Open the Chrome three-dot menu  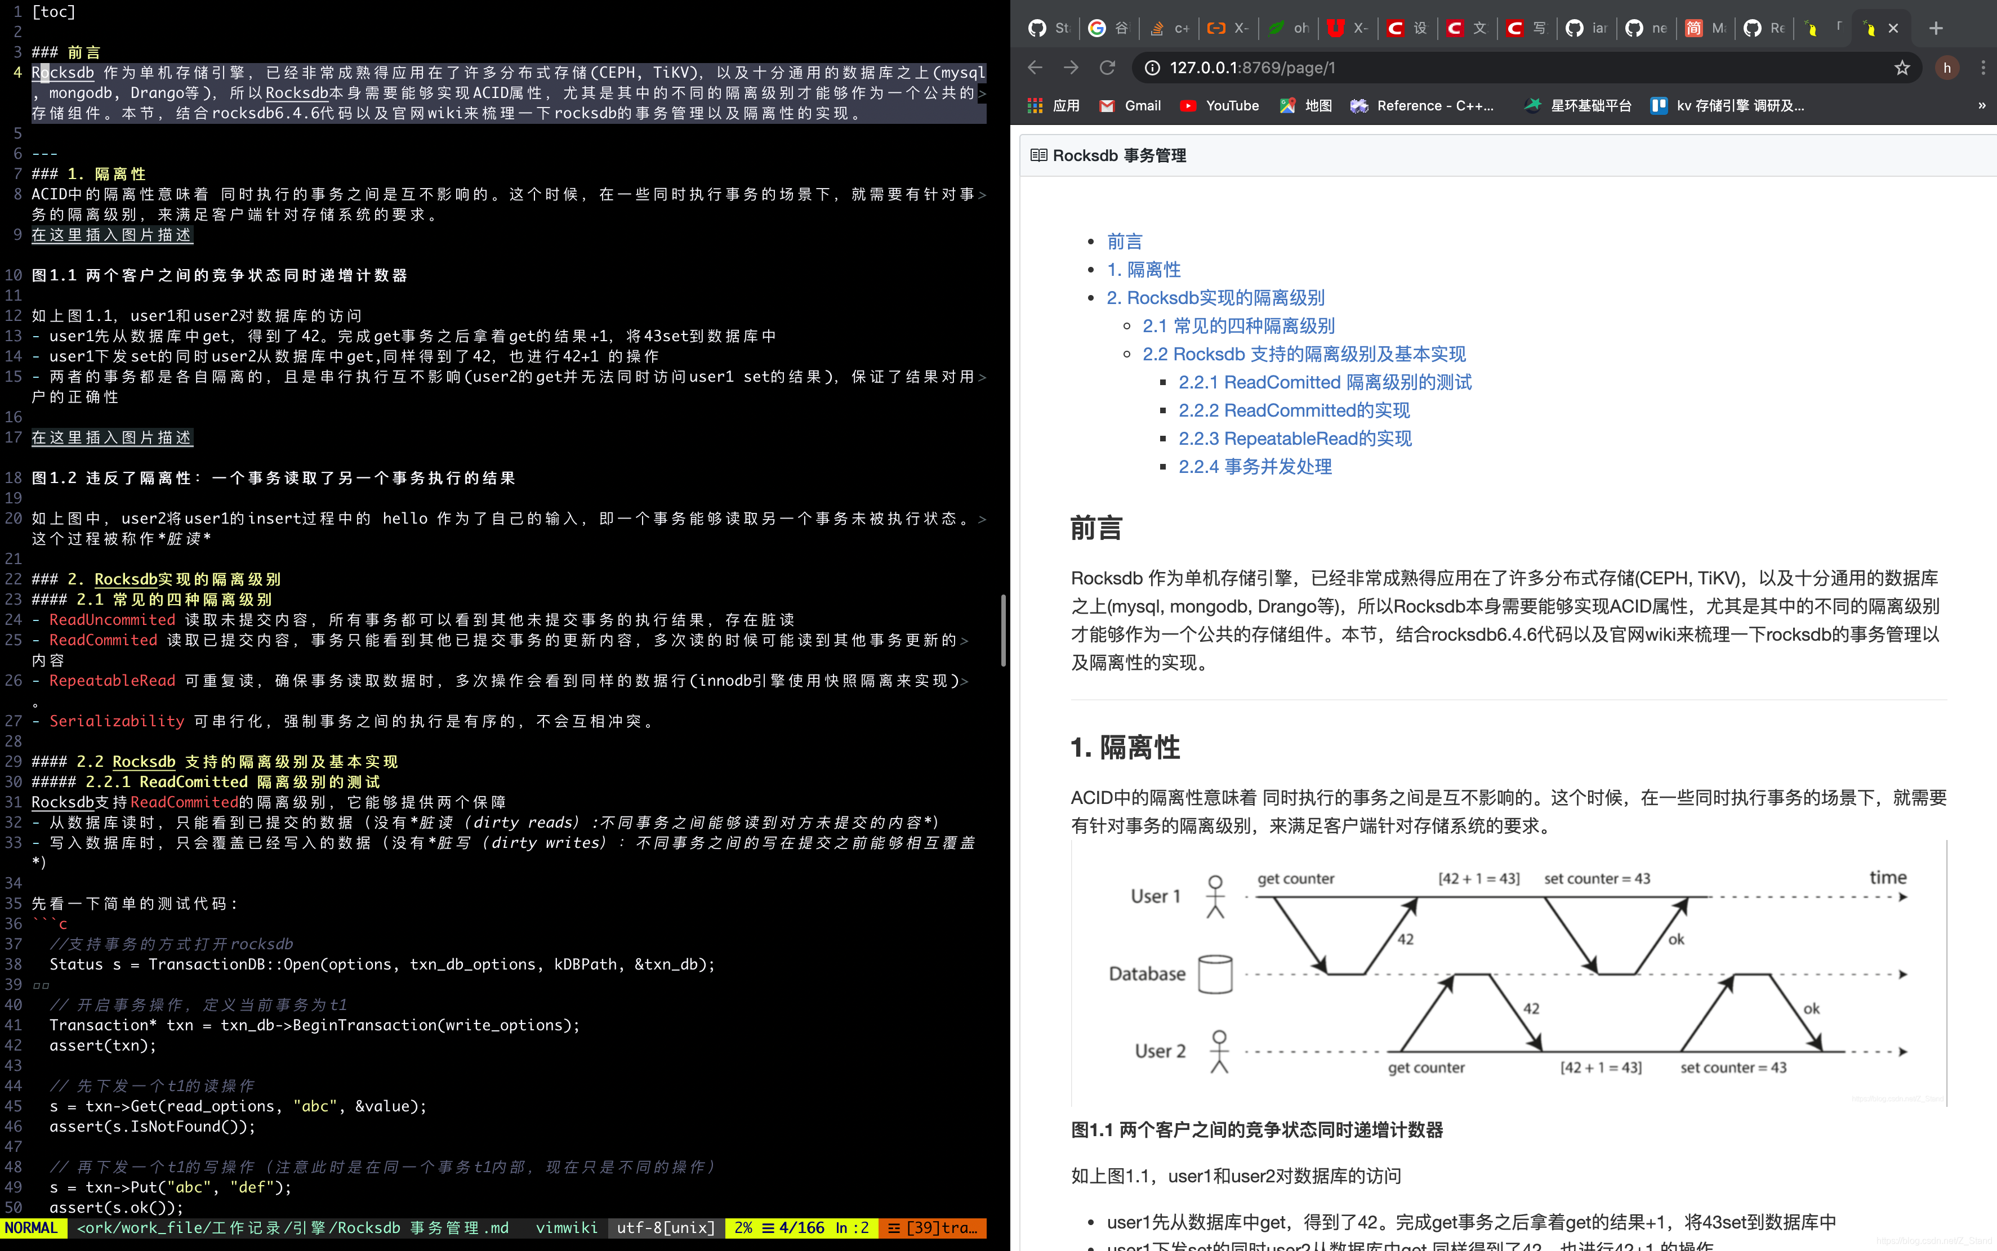(1983, 68)
